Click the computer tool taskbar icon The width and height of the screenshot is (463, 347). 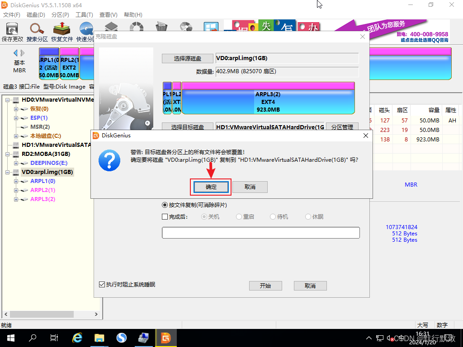(143, 338)
